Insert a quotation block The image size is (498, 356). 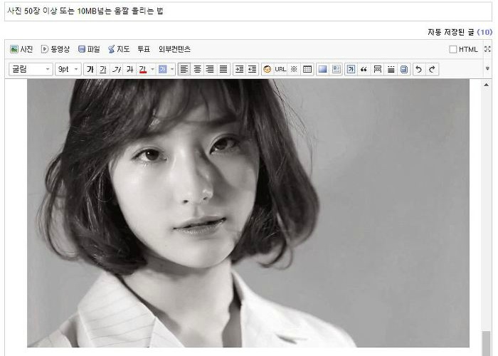[364, 69]
